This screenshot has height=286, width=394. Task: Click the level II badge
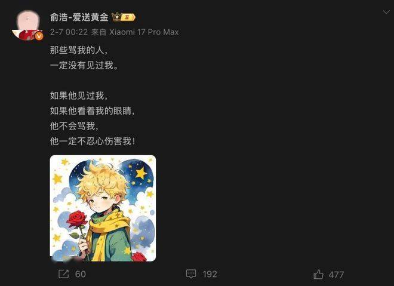coord(128,17)
